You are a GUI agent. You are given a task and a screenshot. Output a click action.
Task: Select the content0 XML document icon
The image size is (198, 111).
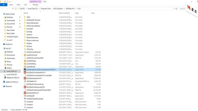[x=25, y=101]
